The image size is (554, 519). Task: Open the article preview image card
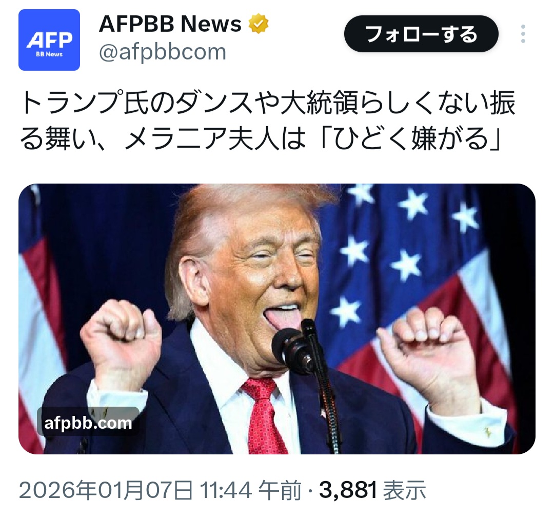(x=276, y=318)
